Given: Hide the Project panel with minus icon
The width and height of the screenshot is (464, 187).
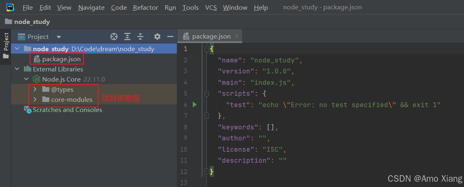Looking at the screenshot, I should pos(170,37).
